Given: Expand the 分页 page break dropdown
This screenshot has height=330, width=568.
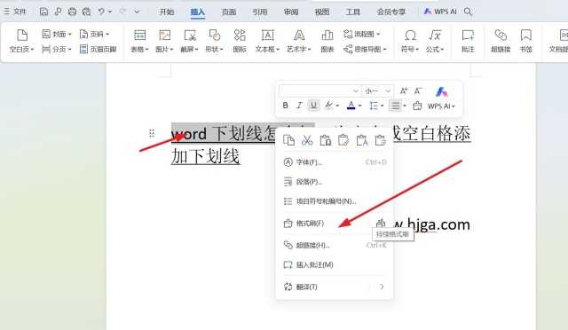Looking at the screenshot, I should (x=69, y=50).
